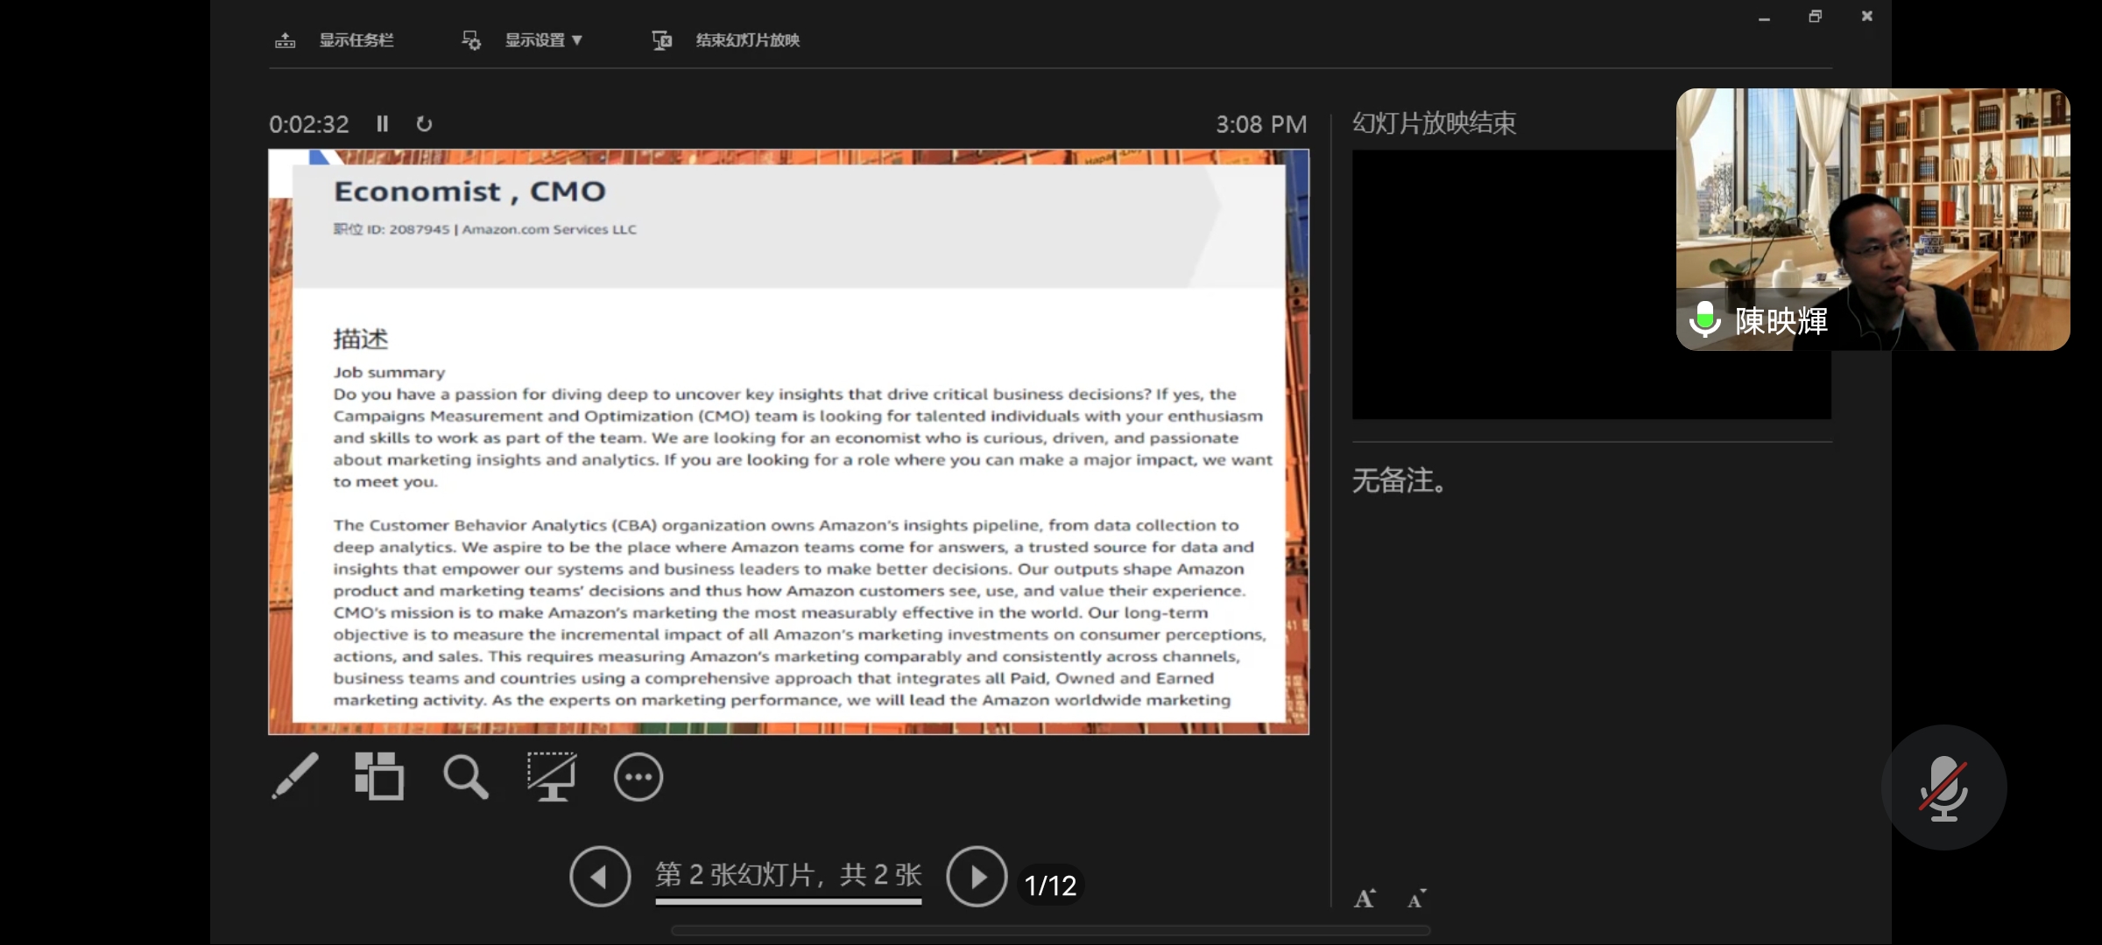The image size is (2102, 945).
Task: Select 结束幻灯片放映 to end slideshow
Action: (747, 39)
